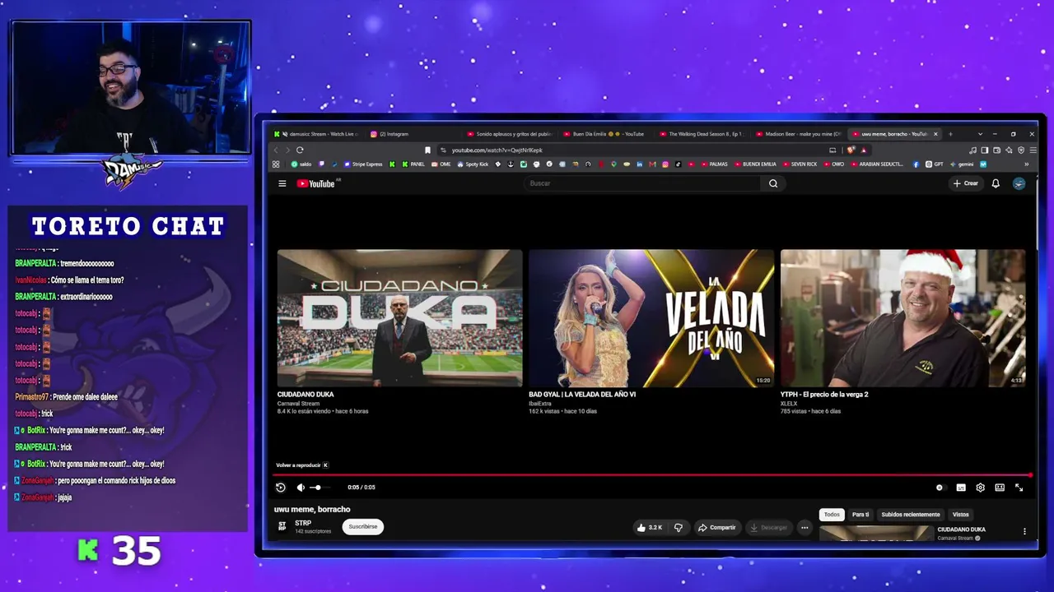Expand the tab search chevron
Screen dimensions: 1054x592
(x=980, y=134)
